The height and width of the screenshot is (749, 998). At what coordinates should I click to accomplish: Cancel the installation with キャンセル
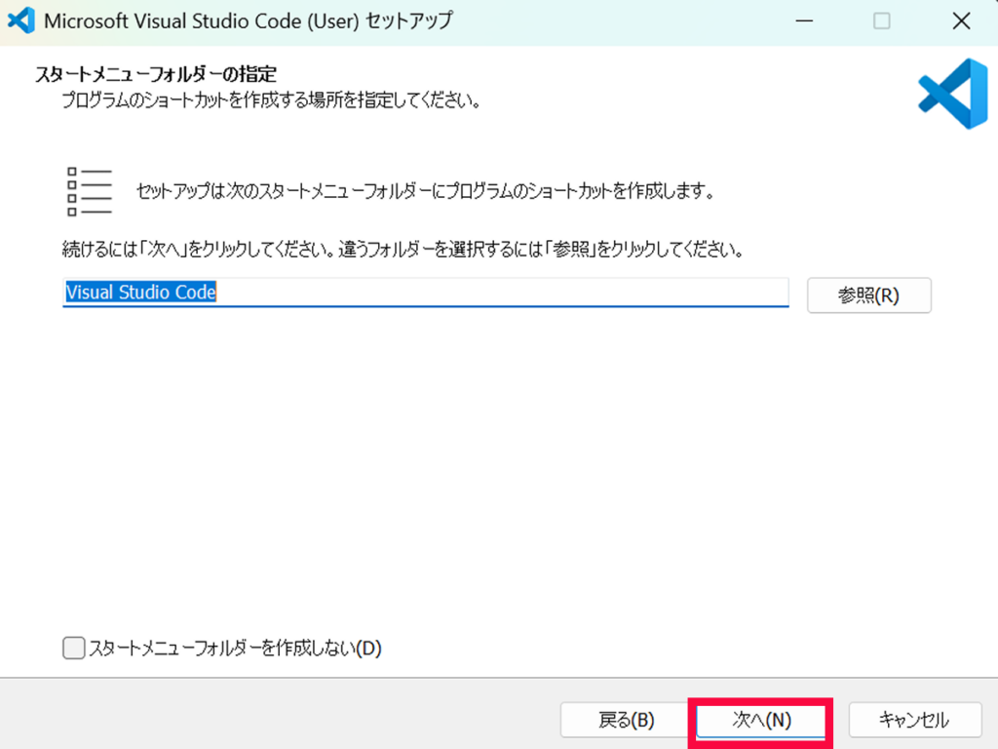[915, 720]
